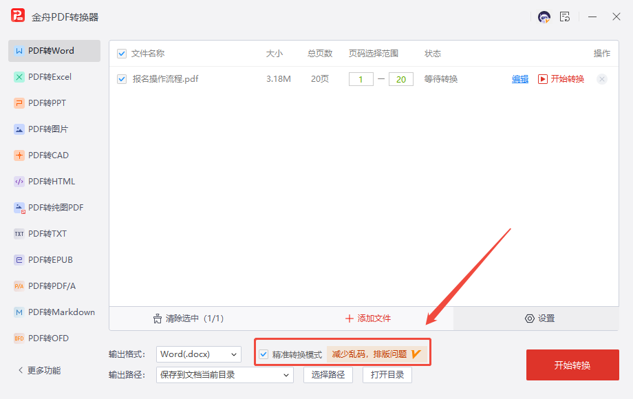
Task: Switch to the PDF转Markdown mode
Action: tap(54, 312)
